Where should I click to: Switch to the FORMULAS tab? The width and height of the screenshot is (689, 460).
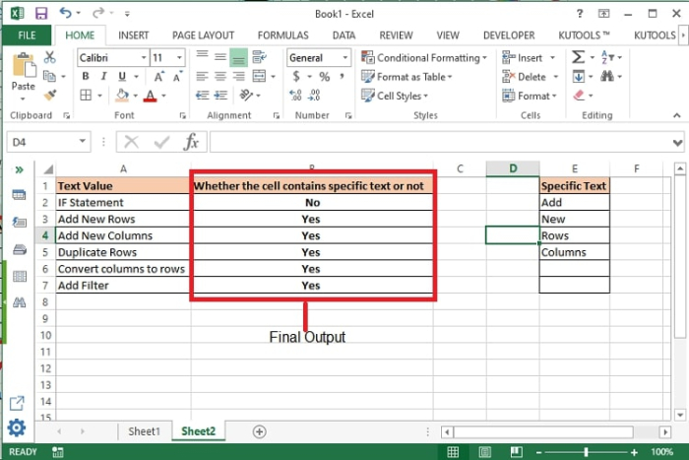[x=283, y=35]
